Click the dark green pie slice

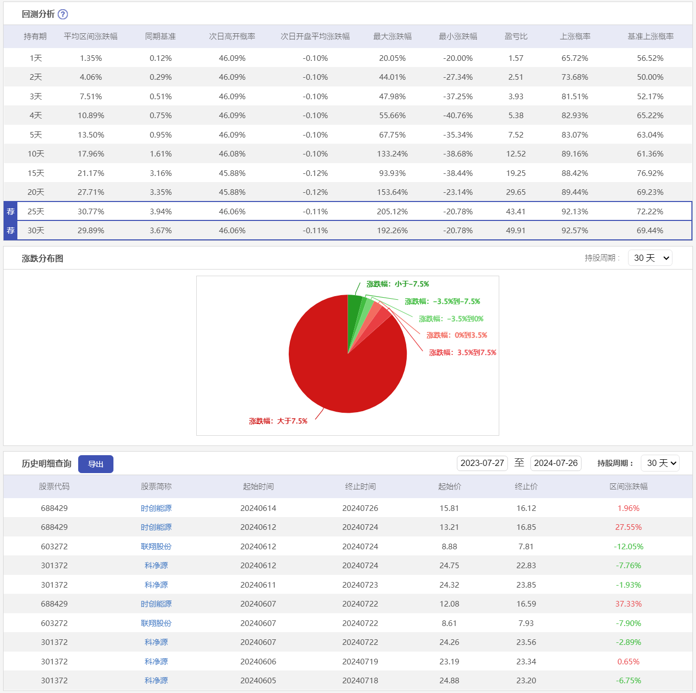[354, 307]
